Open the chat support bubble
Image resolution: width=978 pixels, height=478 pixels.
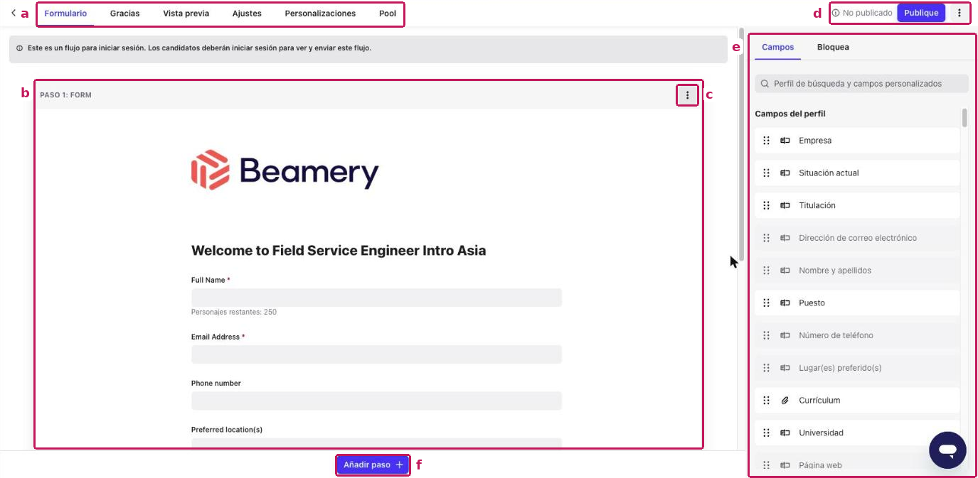pos(947,450)
